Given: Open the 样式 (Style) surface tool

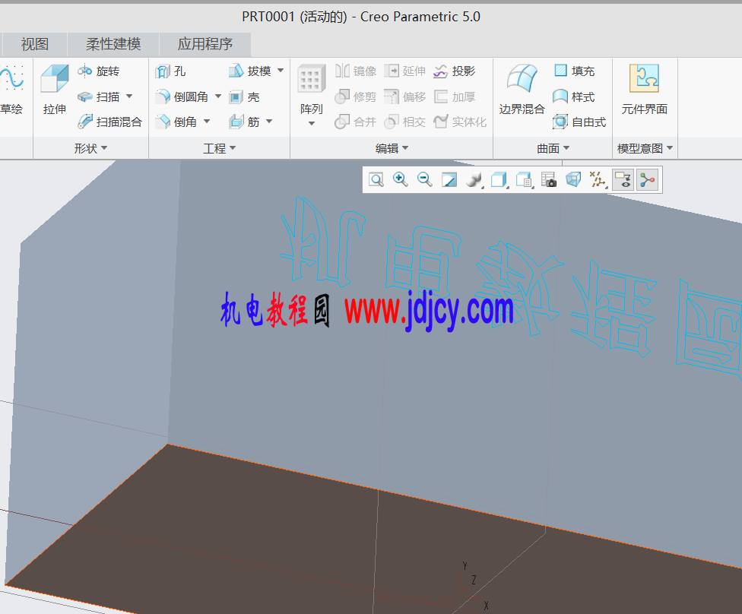Looking at the screenshot, I should pos(574,97).
